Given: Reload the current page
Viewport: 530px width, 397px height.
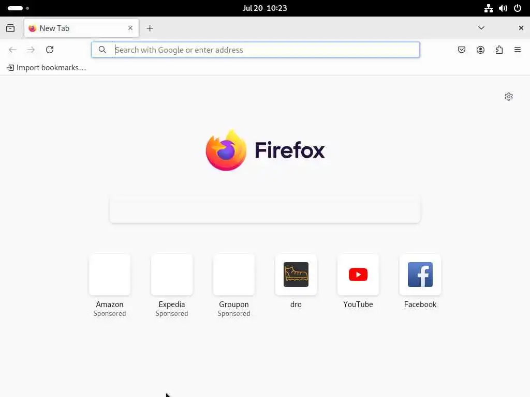Looking at the screenshot, I should click(50, 50).
